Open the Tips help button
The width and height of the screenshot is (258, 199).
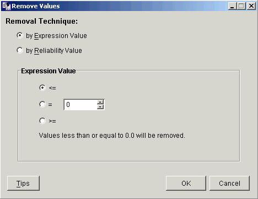[x=23, y=183]
